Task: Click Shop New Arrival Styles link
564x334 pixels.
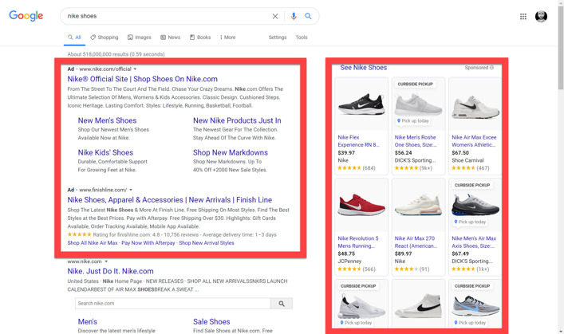Action: tap(207, 243)
